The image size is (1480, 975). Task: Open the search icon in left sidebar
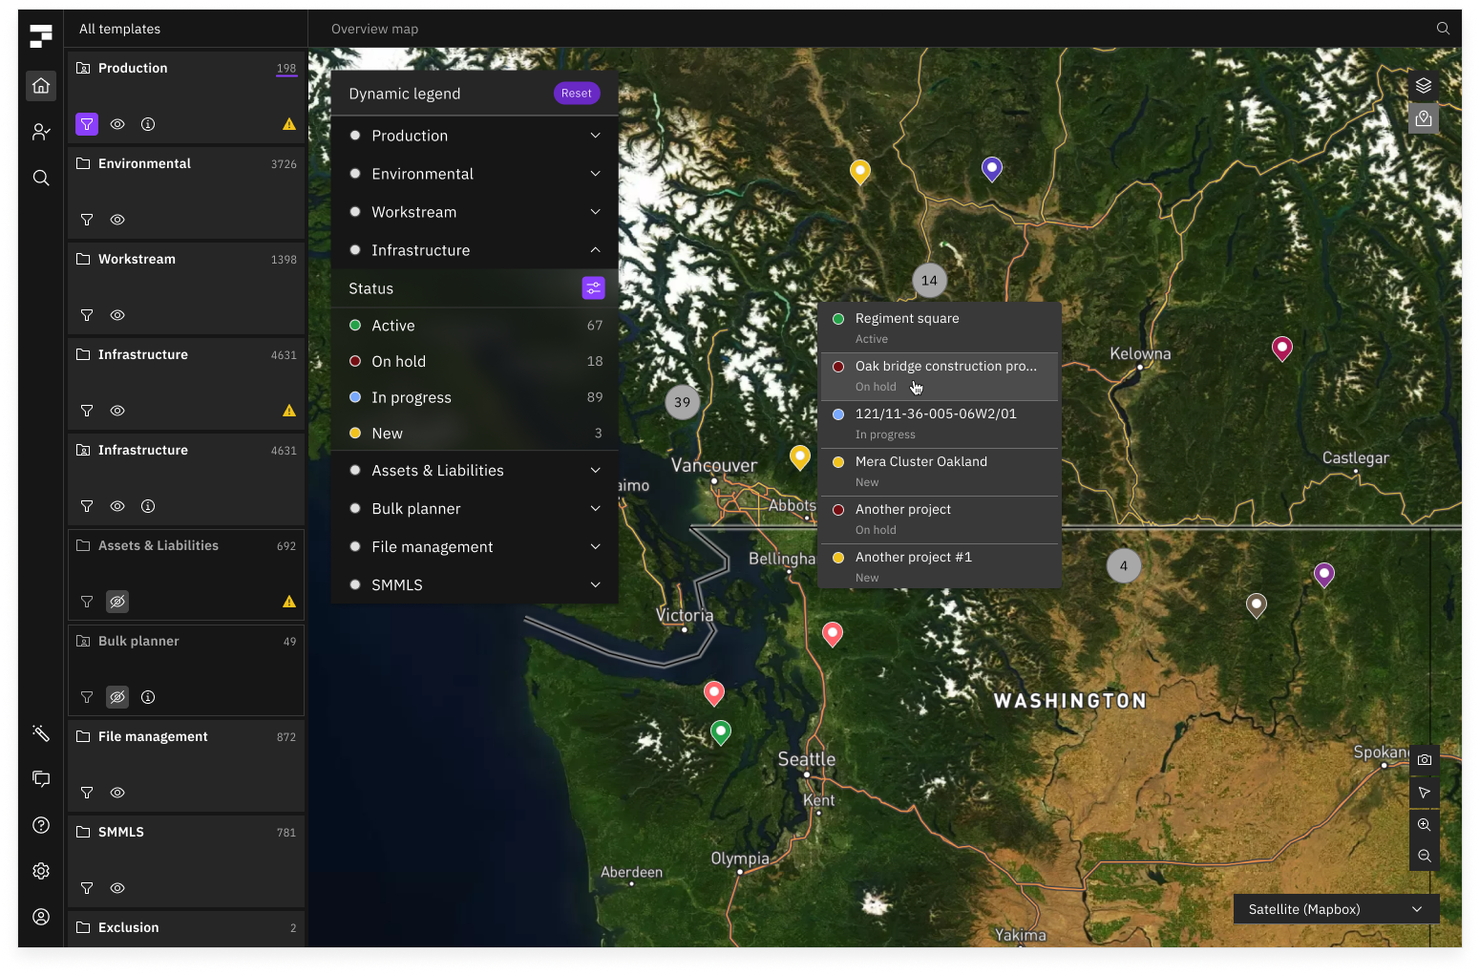coord(41,178)
